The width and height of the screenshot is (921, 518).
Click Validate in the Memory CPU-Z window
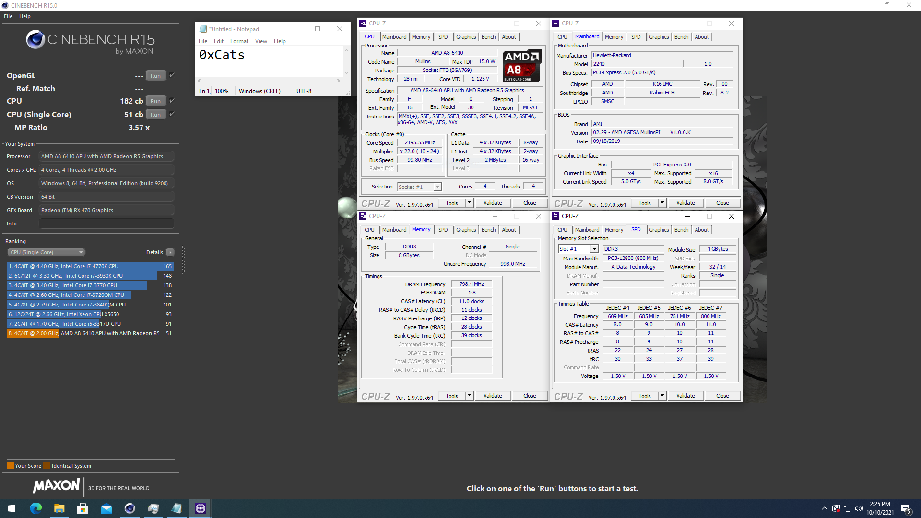tap(493, 396)
